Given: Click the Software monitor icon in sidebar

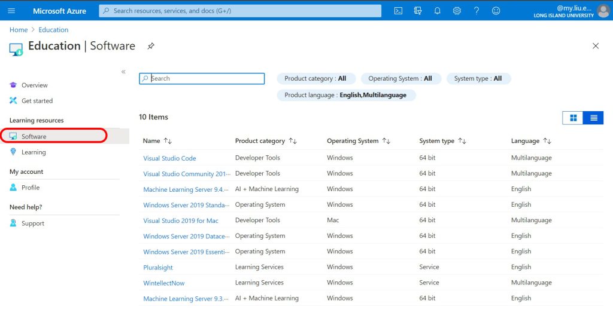Looking at the screenshot, I should [x=13, y=136].
